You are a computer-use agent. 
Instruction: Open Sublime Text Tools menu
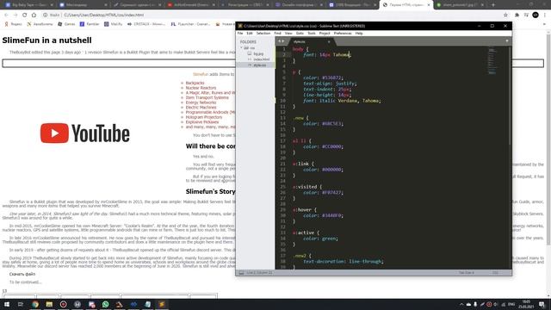[x=312, y=34]
